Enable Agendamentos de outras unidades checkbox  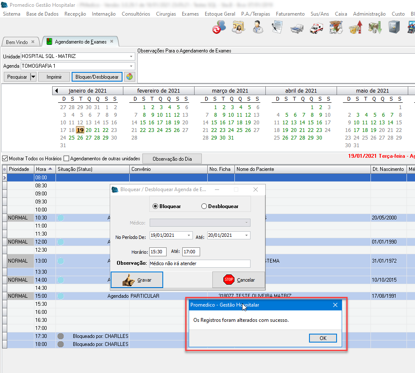click(x=66, y=159)
